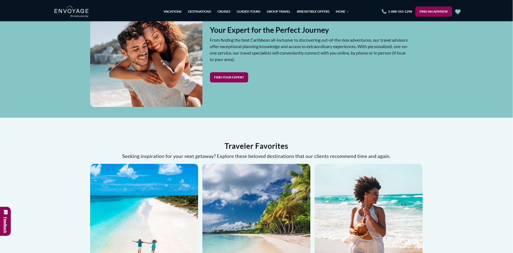Click the Find Your Expert button

(x=229, y=77)
